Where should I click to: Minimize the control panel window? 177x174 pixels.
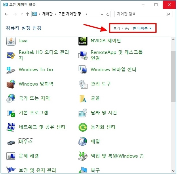tap(143, 5)
